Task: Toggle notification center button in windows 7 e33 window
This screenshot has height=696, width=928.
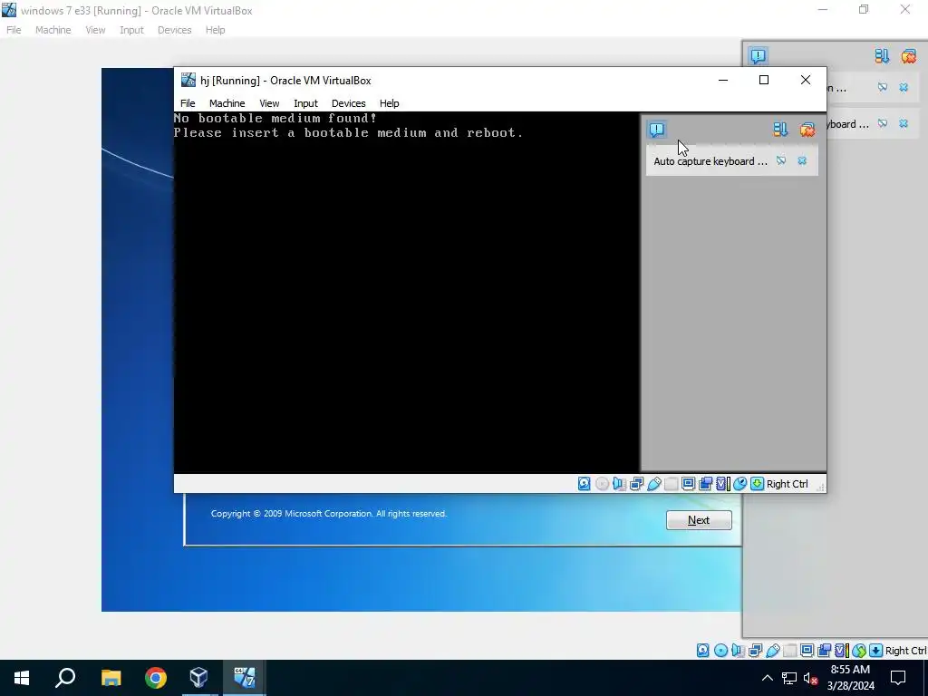Action: [759, 55]
